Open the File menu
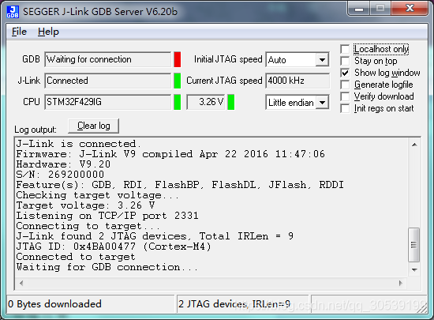This screenshot has height=320, width=434. (19, 32)
